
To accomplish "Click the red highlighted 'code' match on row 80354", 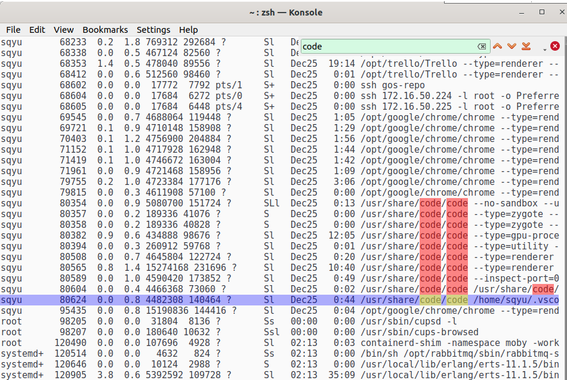I will click(431, 203).
